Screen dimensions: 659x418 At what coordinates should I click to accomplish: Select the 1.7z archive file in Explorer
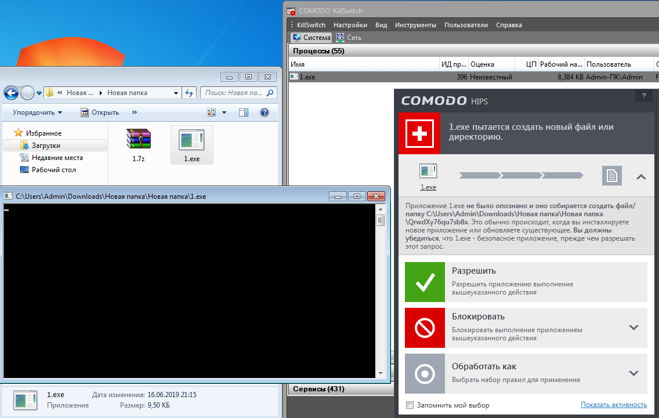138,145
